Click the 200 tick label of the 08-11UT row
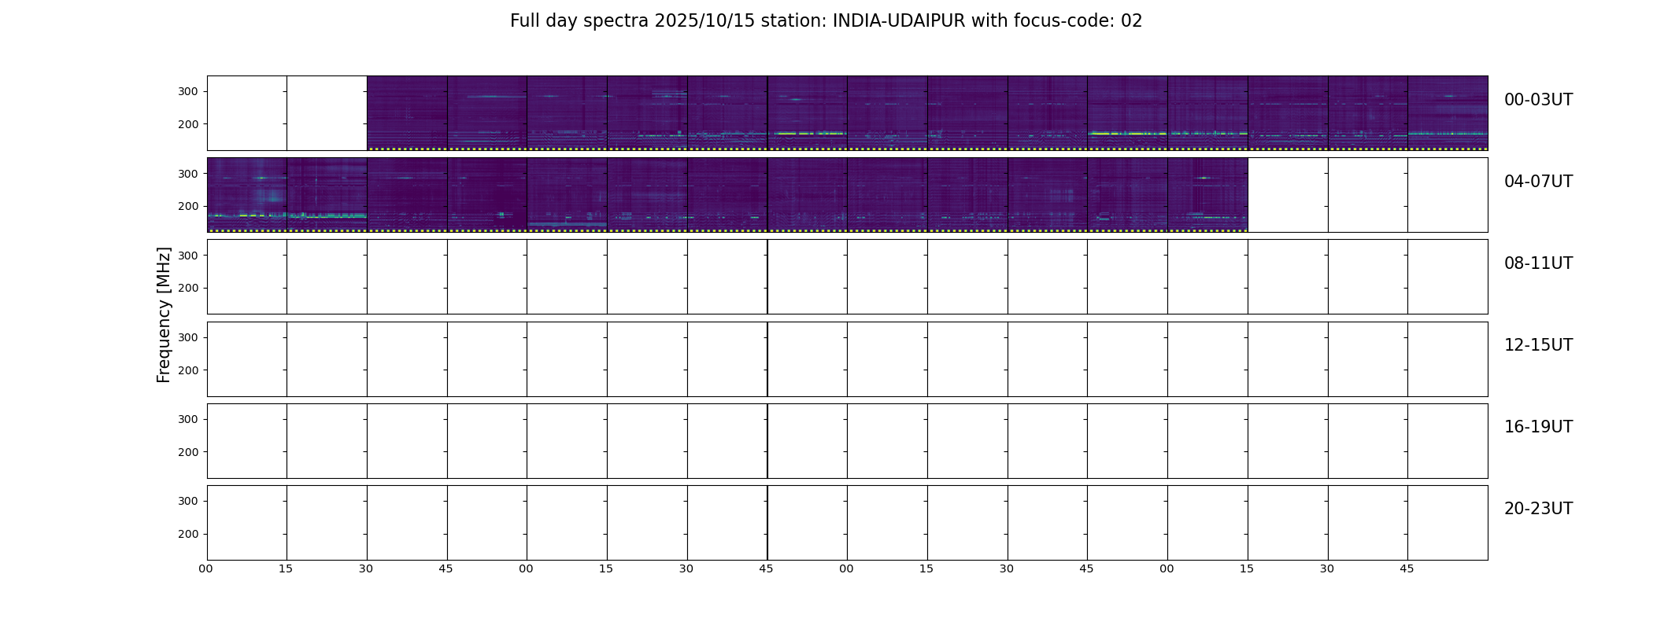 (188, 289)
